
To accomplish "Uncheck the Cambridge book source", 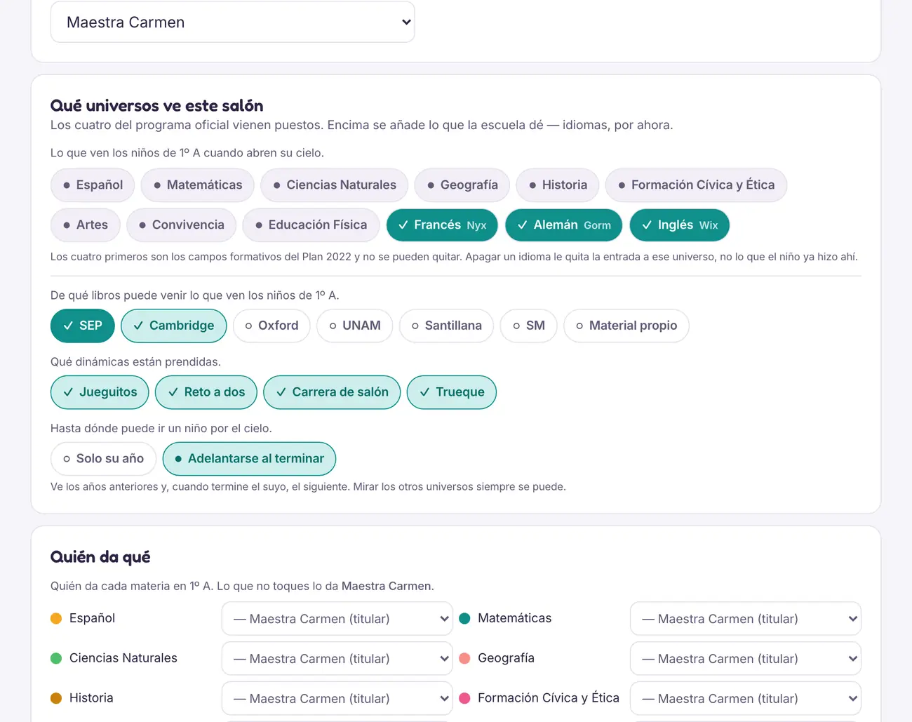I will [174, 326].
